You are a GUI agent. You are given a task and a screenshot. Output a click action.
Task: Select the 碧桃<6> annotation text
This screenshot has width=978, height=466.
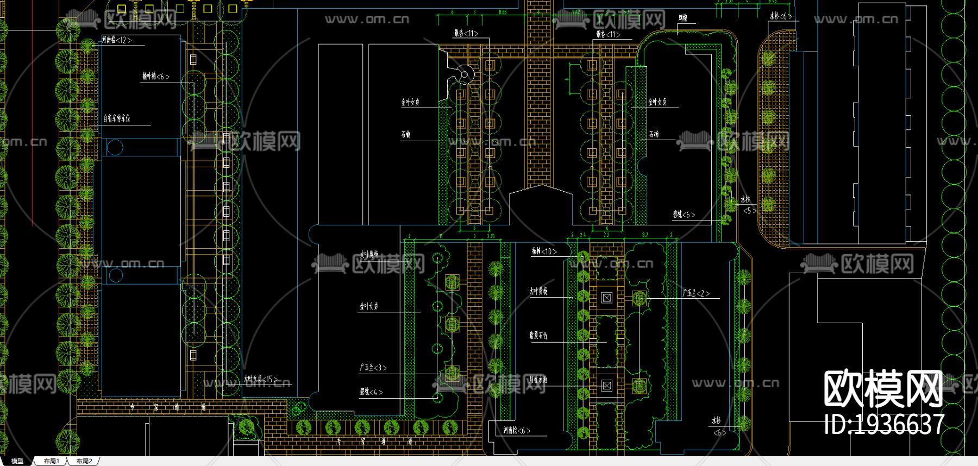coord(684,215)
